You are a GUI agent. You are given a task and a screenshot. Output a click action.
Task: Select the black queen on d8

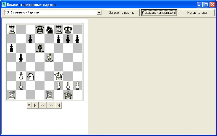[40, 29]
